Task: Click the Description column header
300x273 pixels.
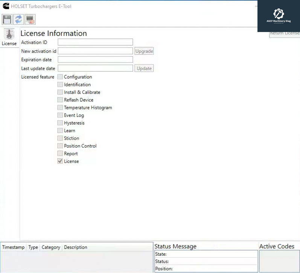Action: click(x=76, y=247)
